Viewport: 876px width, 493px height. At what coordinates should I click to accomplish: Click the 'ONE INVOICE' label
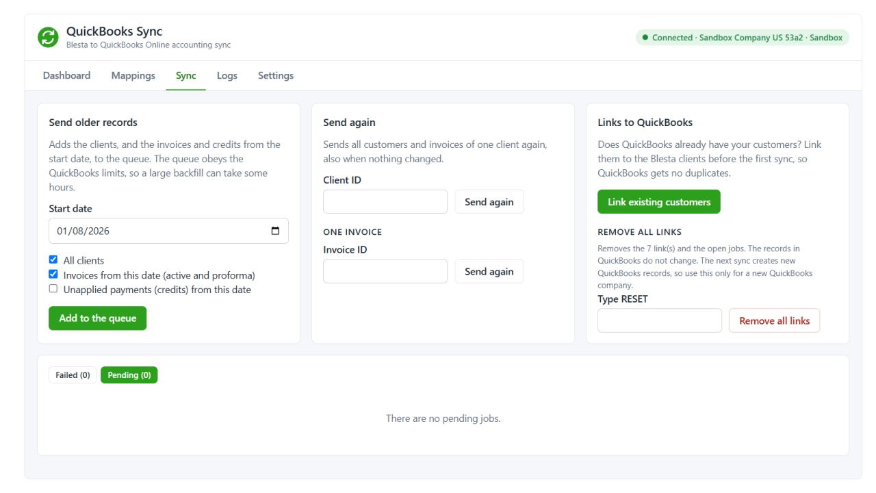pos(352,232)
